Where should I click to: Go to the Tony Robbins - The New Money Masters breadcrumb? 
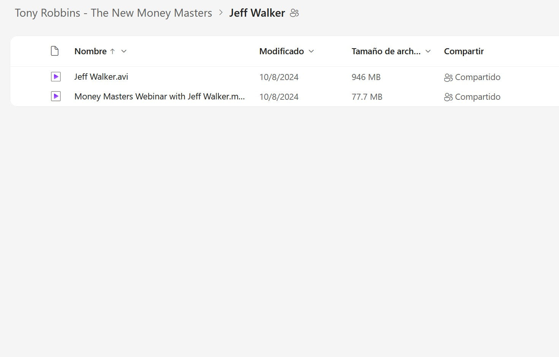coord(113,13)
